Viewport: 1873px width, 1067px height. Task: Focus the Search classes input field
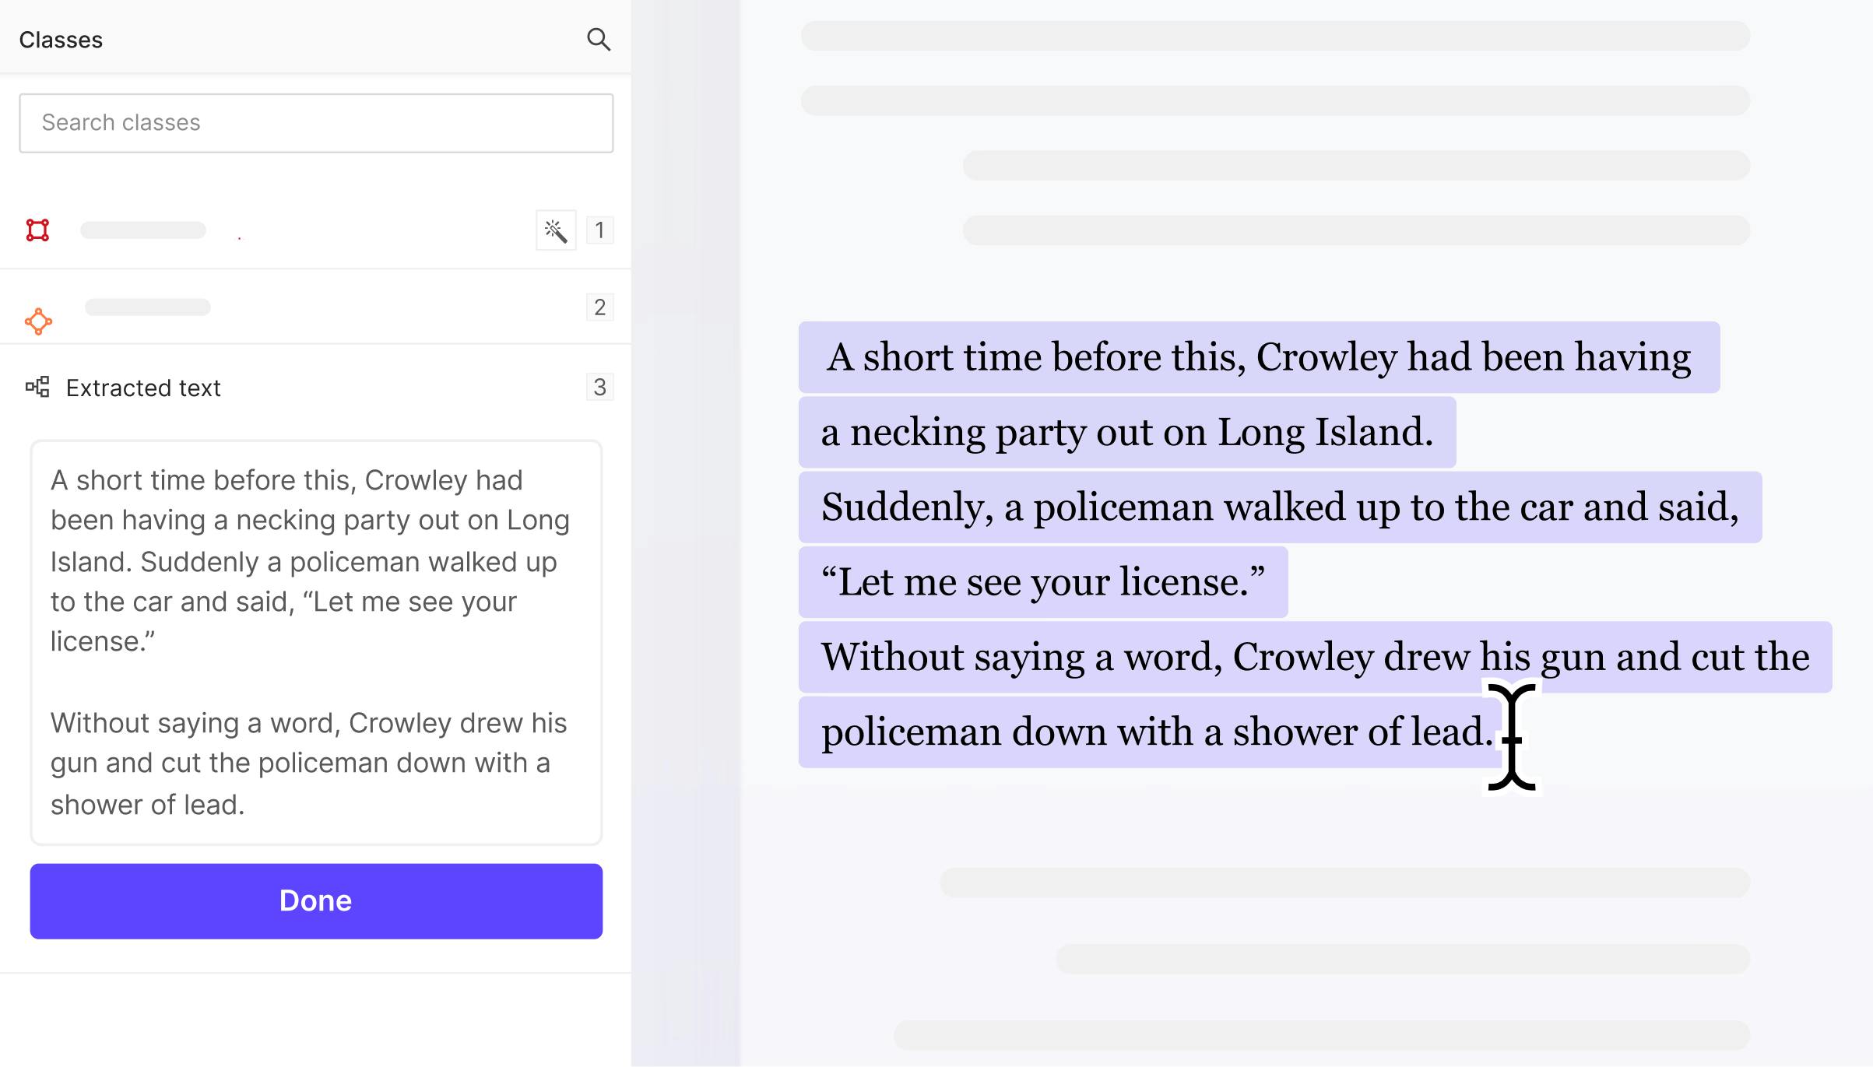click(316, 123)
